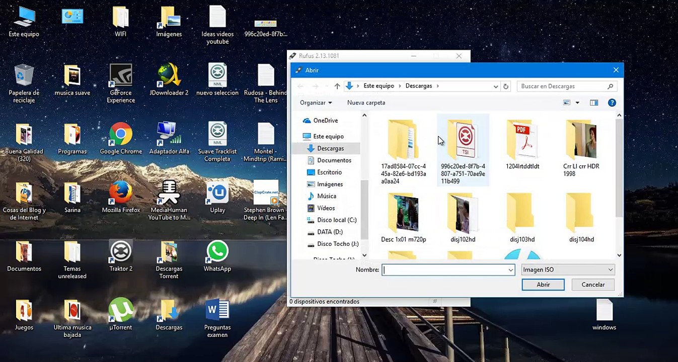Open the view options dropdown arrow

pos(577,103)
